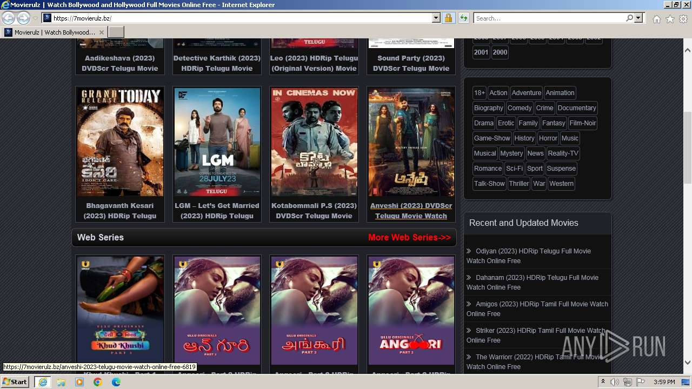Open Dahanam (2023) HDRip Telugu link

533,283
